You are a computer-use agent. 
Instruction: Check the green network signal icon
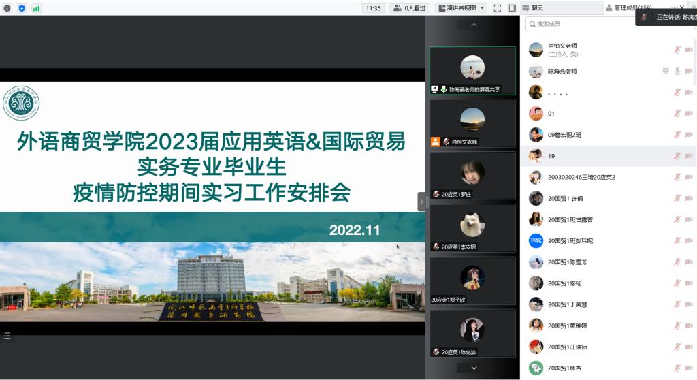coord(36,8)
